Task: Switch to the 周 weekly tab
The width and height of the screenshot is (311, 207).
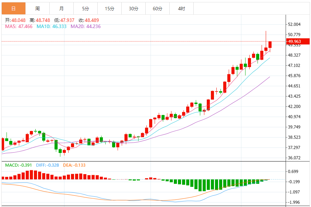Action: pos(37,9)
